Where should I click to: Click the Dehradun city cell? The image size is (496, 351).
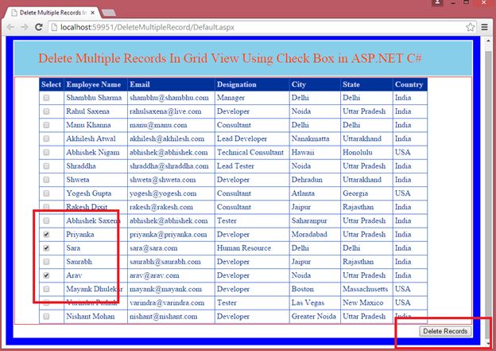[315, 180]
